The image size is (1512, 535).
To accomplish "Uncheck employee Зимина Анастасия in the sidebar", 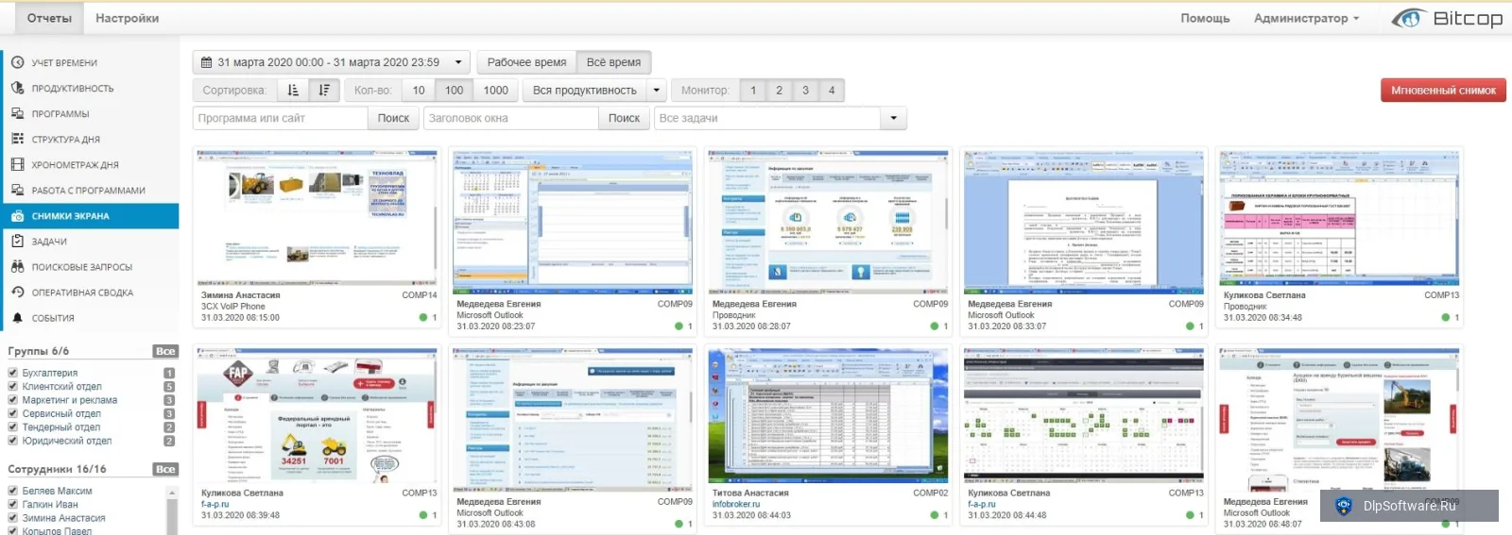I will 13,518.
